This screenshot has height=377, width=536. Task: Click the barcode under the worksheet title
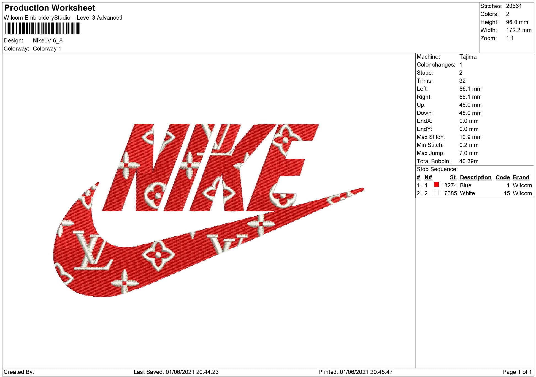(x=43, y=28)
